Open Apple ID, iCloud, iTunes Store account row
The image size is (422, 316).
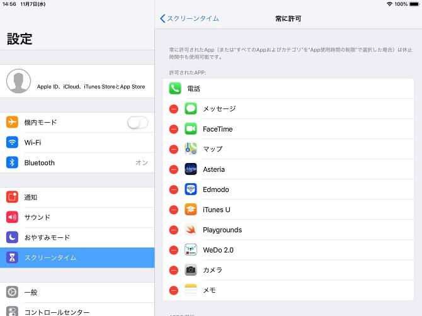(77, 81)
